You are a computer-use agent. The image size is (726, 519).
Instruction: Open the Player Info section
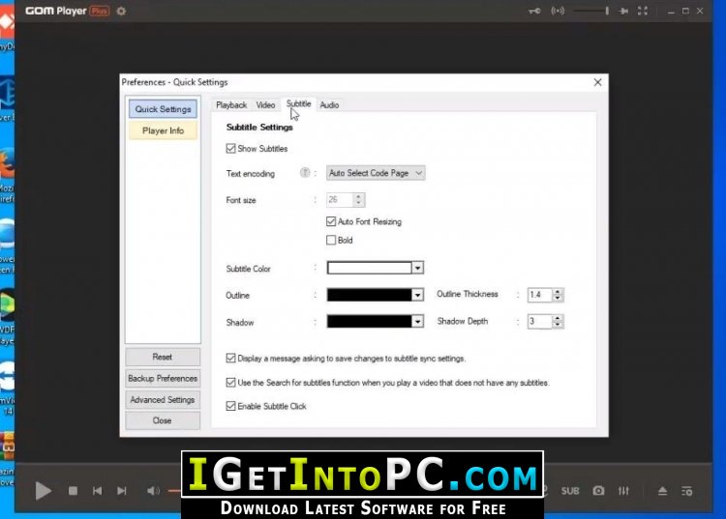163,130
